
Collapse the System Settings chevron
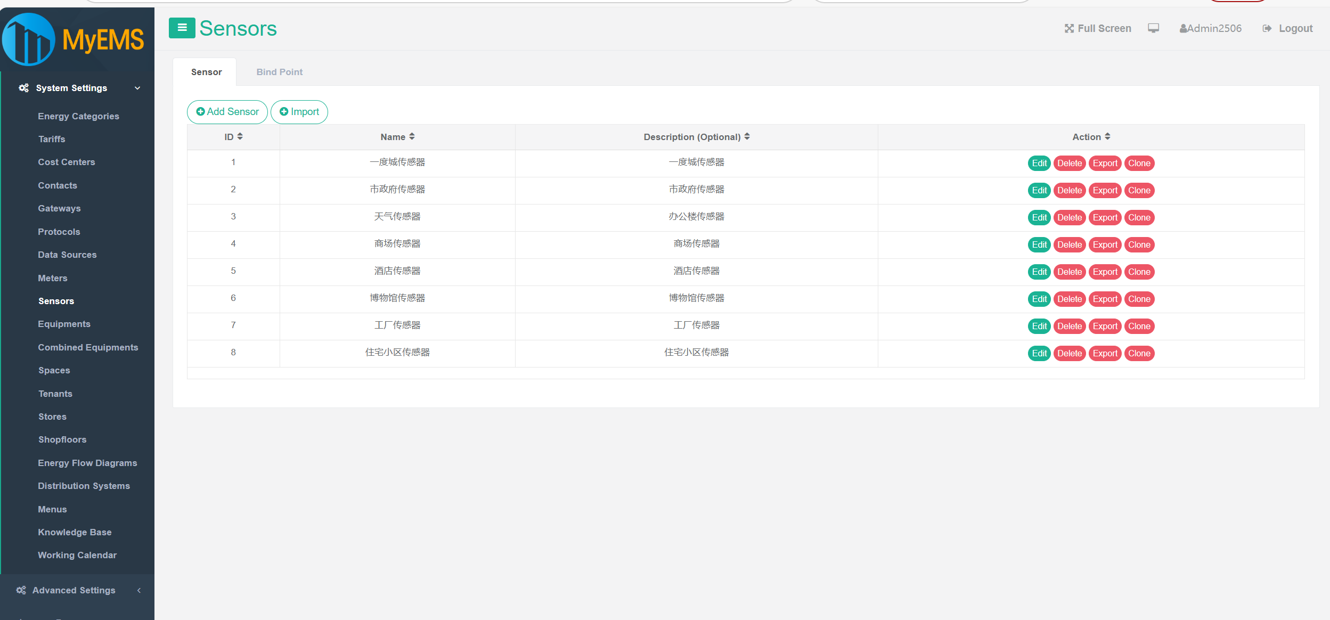(x=137, y=88)
